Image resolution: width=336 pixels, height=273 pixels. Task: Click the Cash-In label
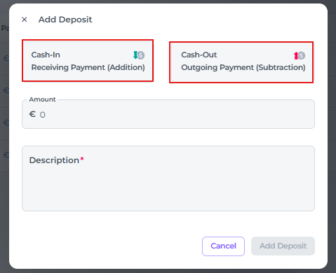pos(46,55)
